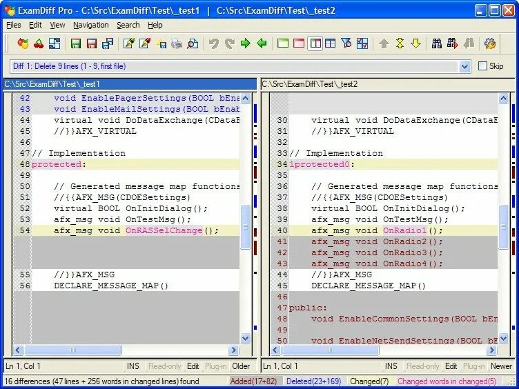Click left pane scroll up arrow
Image resolution: width=519 pixels, height=389 pixels.
point(245,98)
